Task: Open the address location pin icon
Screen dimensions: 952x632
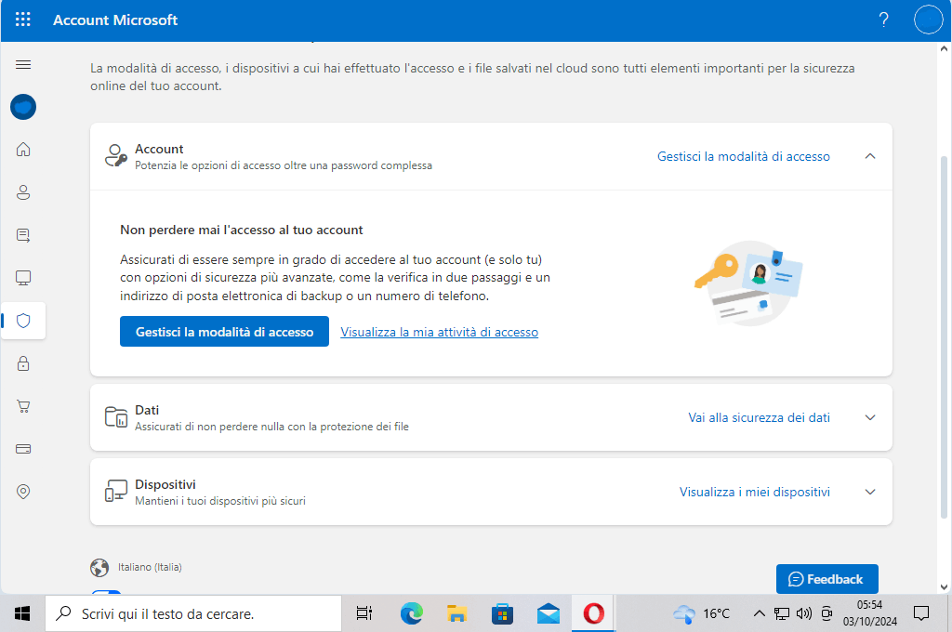Action: (23, 492)
